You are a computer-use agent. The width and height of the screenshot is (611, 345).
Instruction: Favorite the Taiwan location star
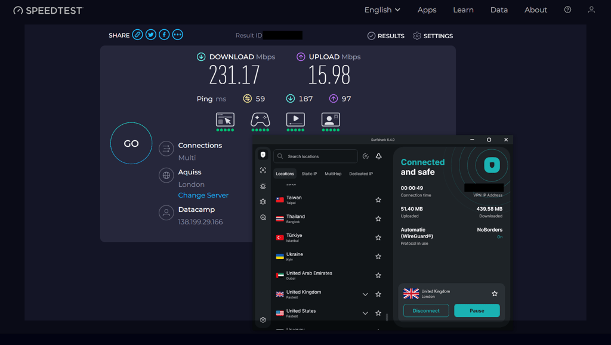tap(378, 200)
